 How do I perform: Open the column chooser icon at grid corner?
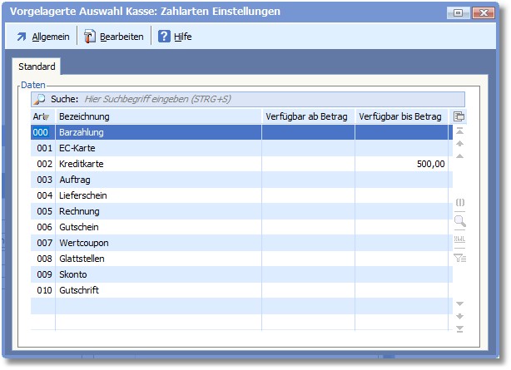pyautogui.click(x=459, y=116)
